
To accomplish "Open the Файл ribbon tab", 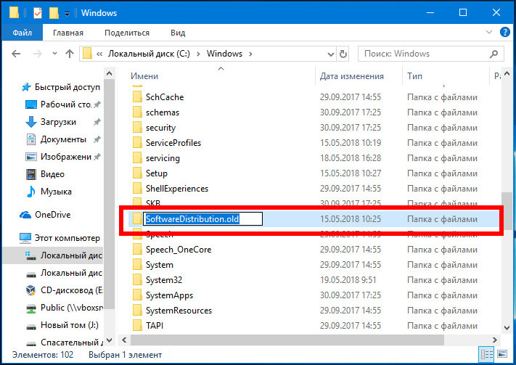I will tap(22, 33).
